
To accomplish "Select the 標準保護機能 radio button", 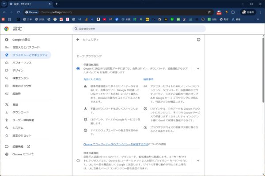I will [78, 161].
